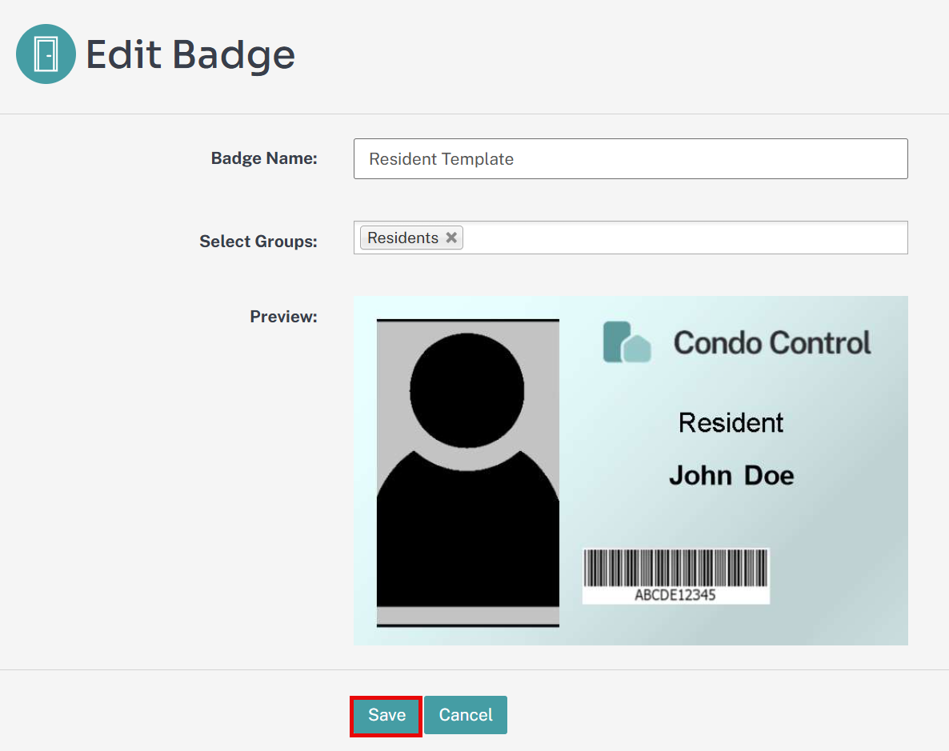The height and width of the screenshot is (751, 949).
Task: Click the barcode on the badge preview
Action: coord(675,568)
